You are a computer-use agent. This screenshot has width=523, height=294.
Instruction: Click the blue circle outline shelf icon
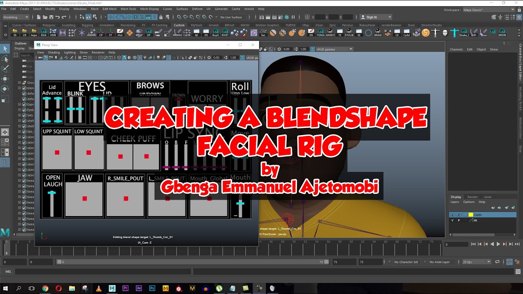[369, 33]
